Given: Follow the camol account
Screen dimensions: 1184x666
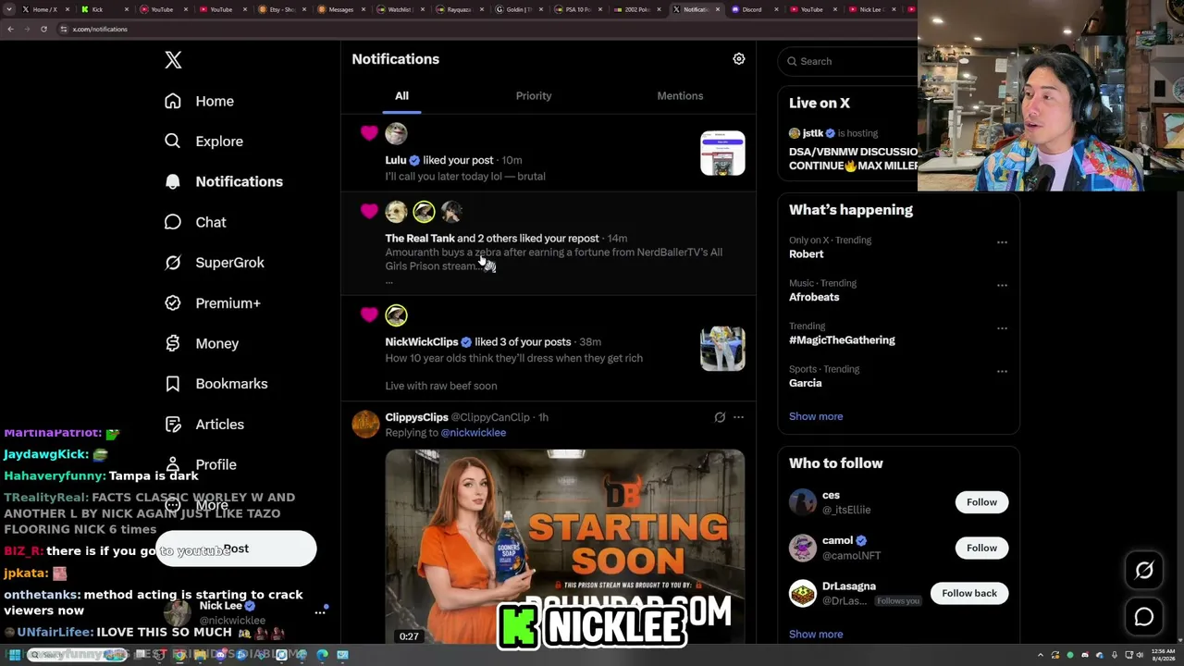Looking at the screenshot, I should click(x=981, y=548).
